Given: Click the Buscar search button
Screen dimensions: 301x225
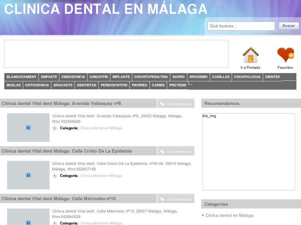Looking at the screenshot, I should [289, 26].
